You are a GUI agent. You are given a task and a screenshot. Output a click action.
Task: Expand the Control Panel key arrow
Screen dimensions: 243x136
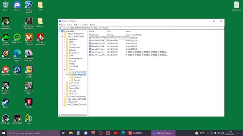[65, 48]
